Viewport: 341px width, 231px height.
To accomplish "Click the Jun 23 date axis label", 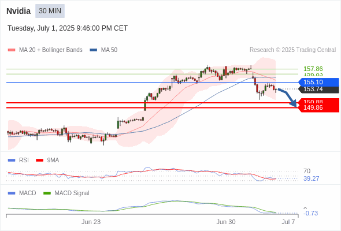I will coord(91,222).
